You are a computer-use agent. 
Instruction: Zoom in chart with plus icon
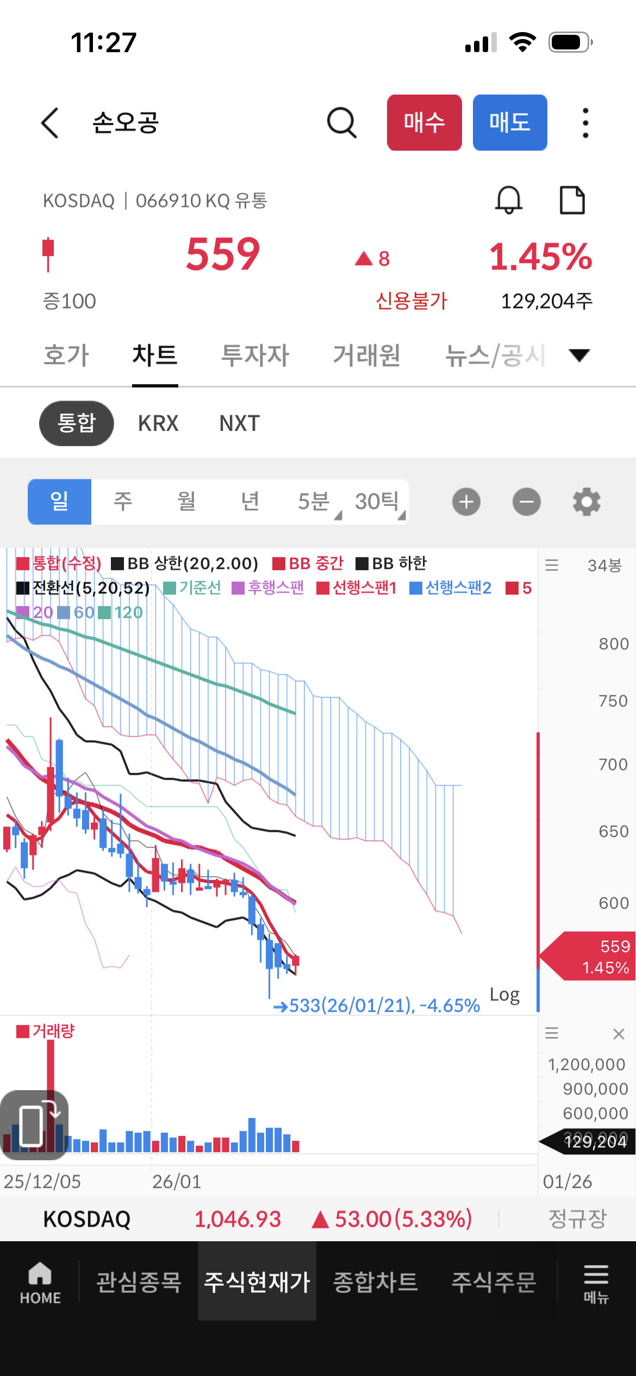click(x=466, y=502)
